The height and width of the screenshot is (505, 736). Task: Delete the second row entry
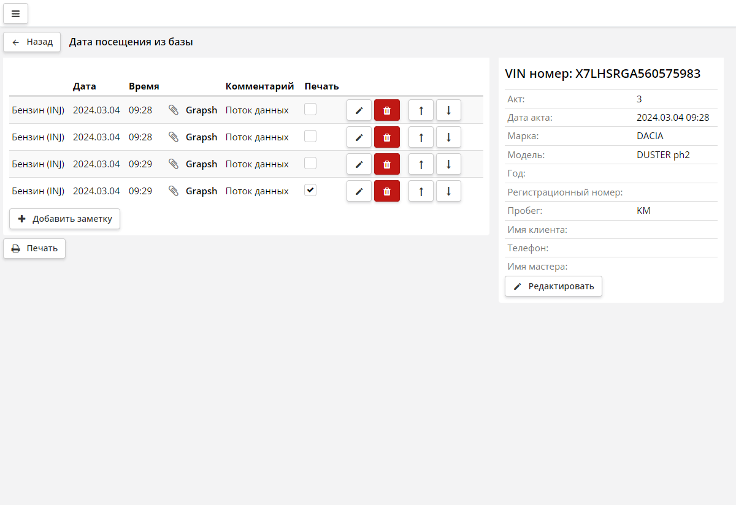pyautogui.click(x=386, y=137)
